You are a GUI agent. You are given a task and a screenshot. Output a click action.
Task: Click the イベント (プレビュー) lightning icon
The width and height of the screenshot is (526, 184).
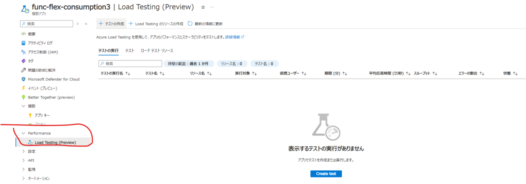(24, 88)
